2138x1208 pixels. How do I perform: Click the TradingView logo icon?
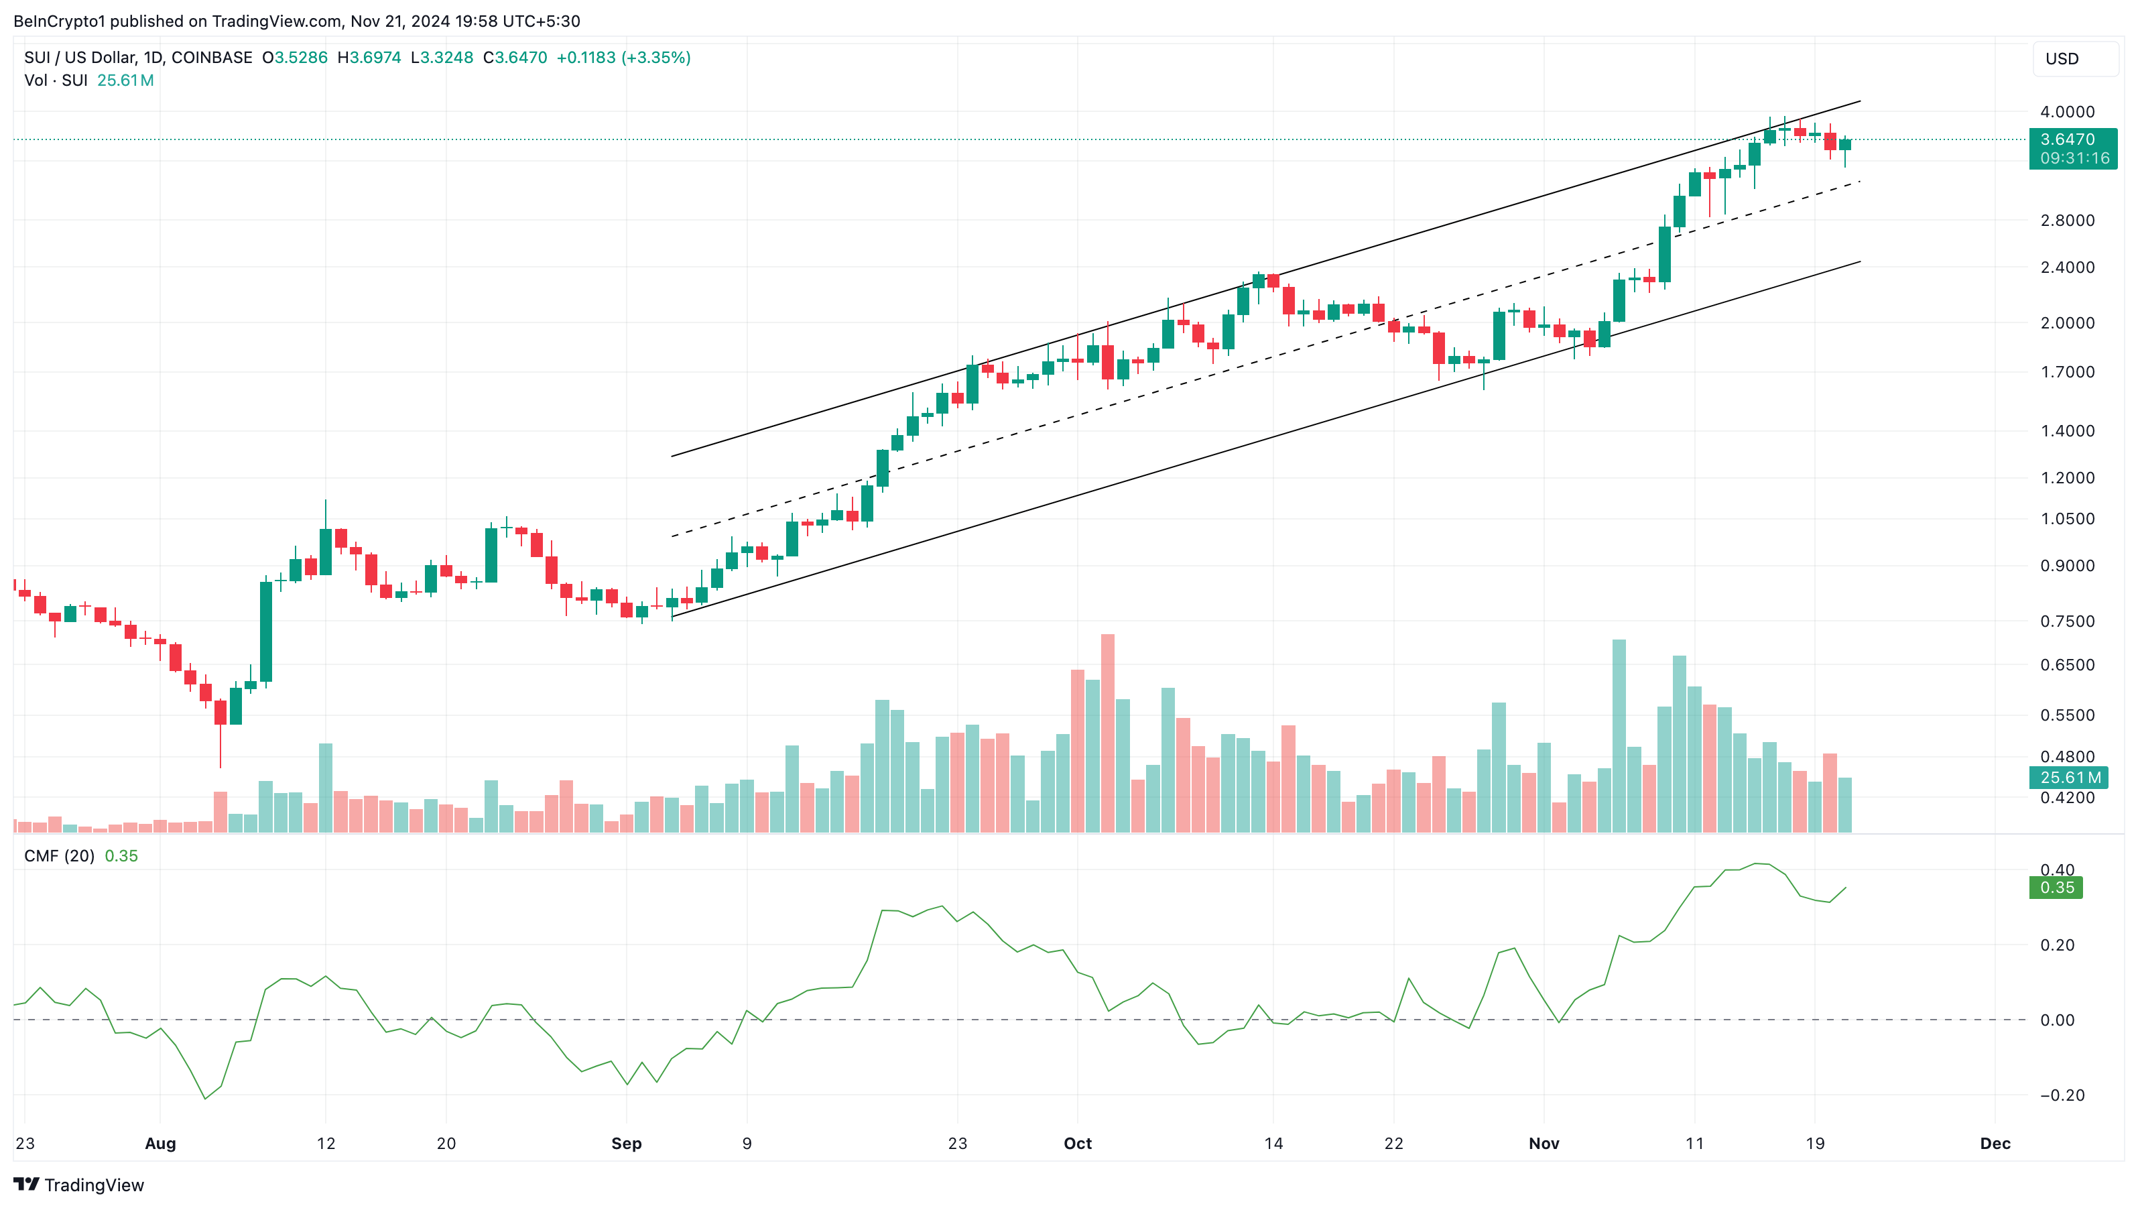click(25, 1184)
